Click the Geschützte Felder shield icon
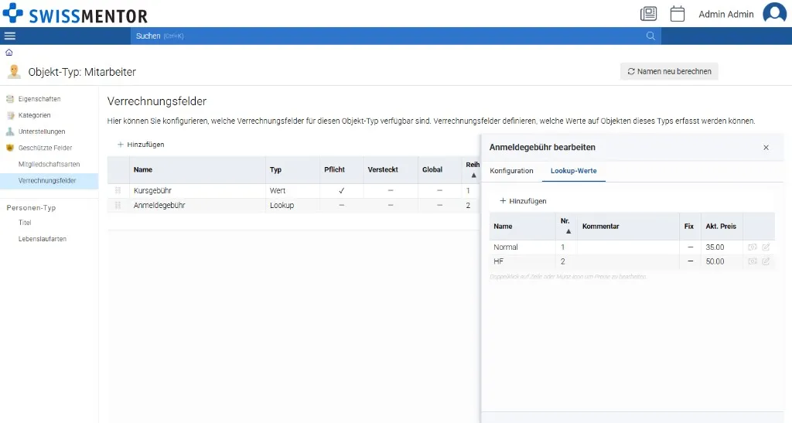The height and width of the screenshot is (423, 792). click(x=10, y=148)
